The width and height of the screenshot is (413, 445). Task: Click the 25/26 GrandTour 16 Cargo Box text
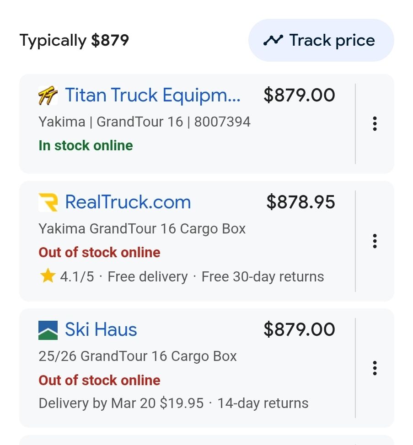click(x=138, y=356)
